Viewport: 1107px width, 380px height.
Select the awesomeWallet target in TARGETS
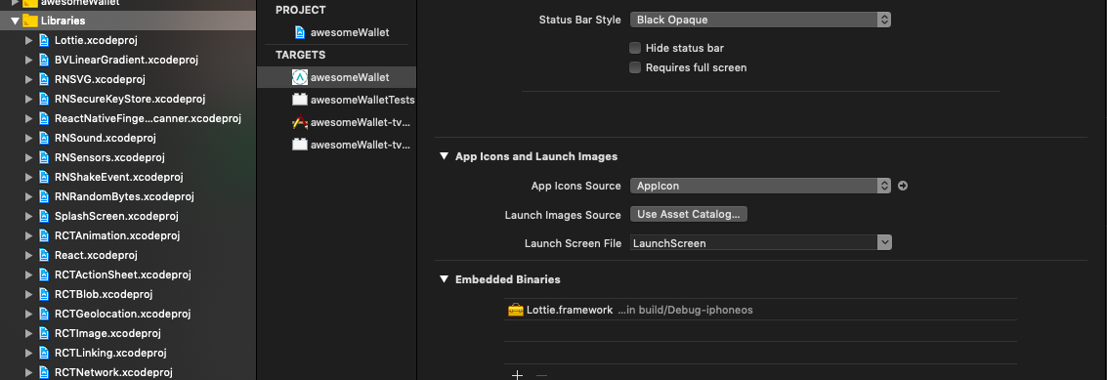(337, 77)
